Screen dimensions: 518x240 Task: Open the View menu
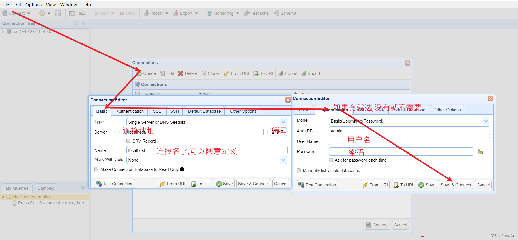point(51,5)
